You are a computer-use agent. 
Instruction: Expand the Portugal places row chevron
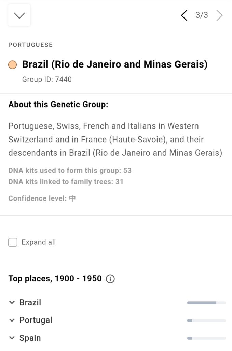pos(12,320)
